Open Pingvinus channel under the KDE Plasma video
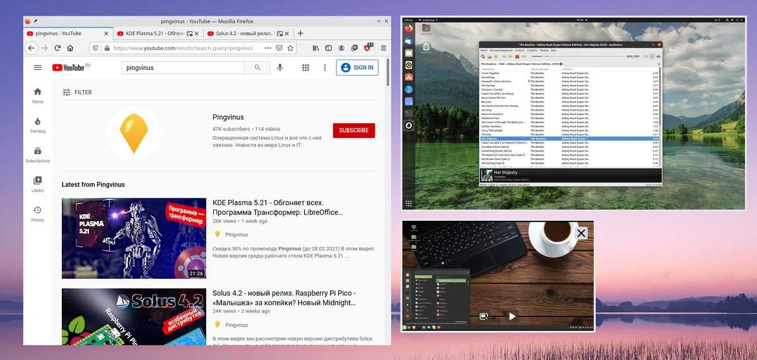This screenshot has height=360, width=757. click(237, 235)
